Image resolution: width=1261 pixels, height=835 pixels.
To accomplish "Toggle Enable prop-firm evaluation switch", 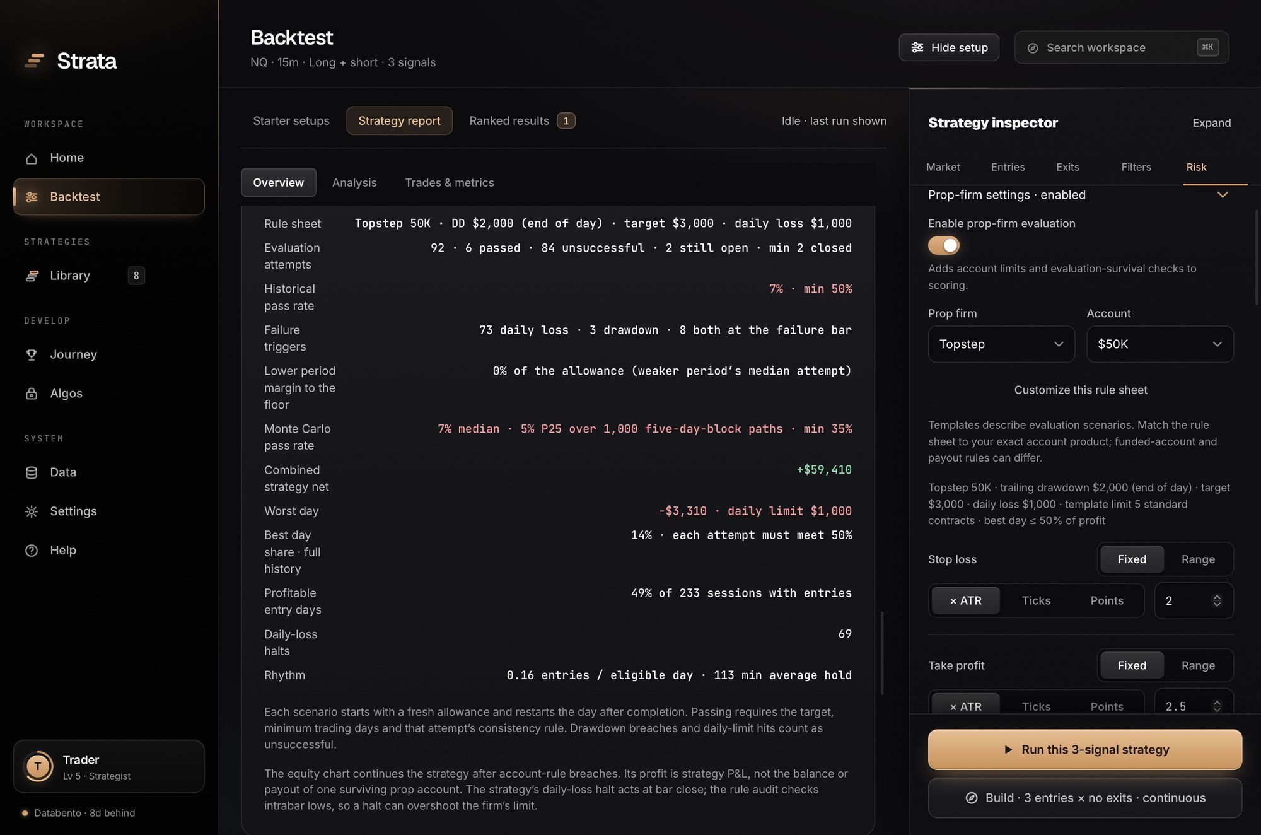I will [943, 245].
